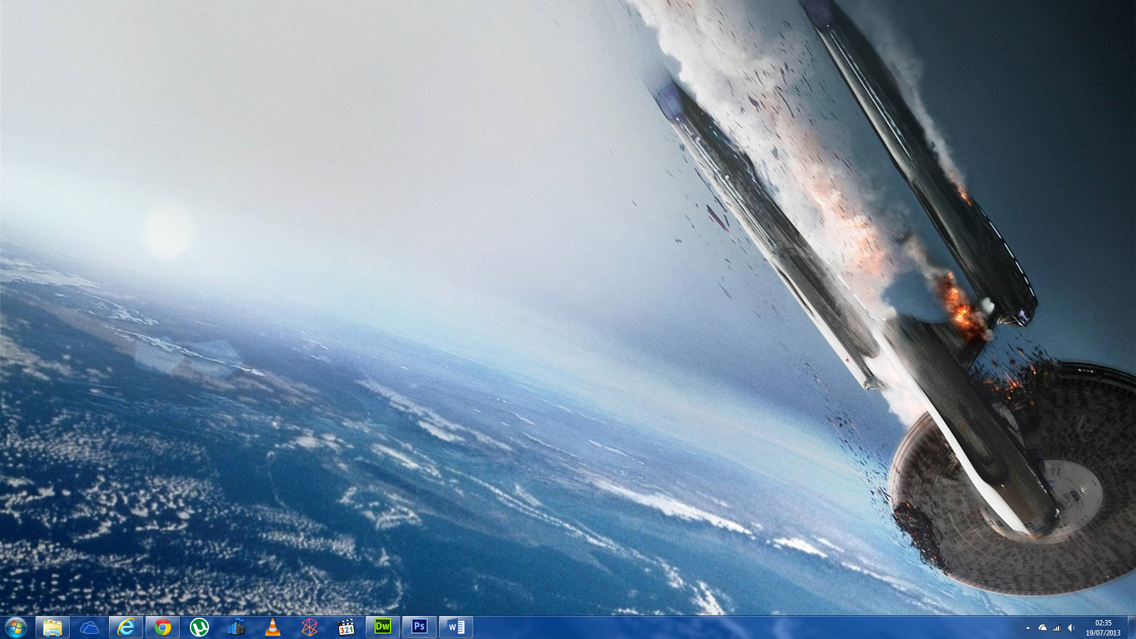This screenshot has height=639, width=1136.
Task: Launch Google Chrome from the taskbar
Action: click(163, 627)
